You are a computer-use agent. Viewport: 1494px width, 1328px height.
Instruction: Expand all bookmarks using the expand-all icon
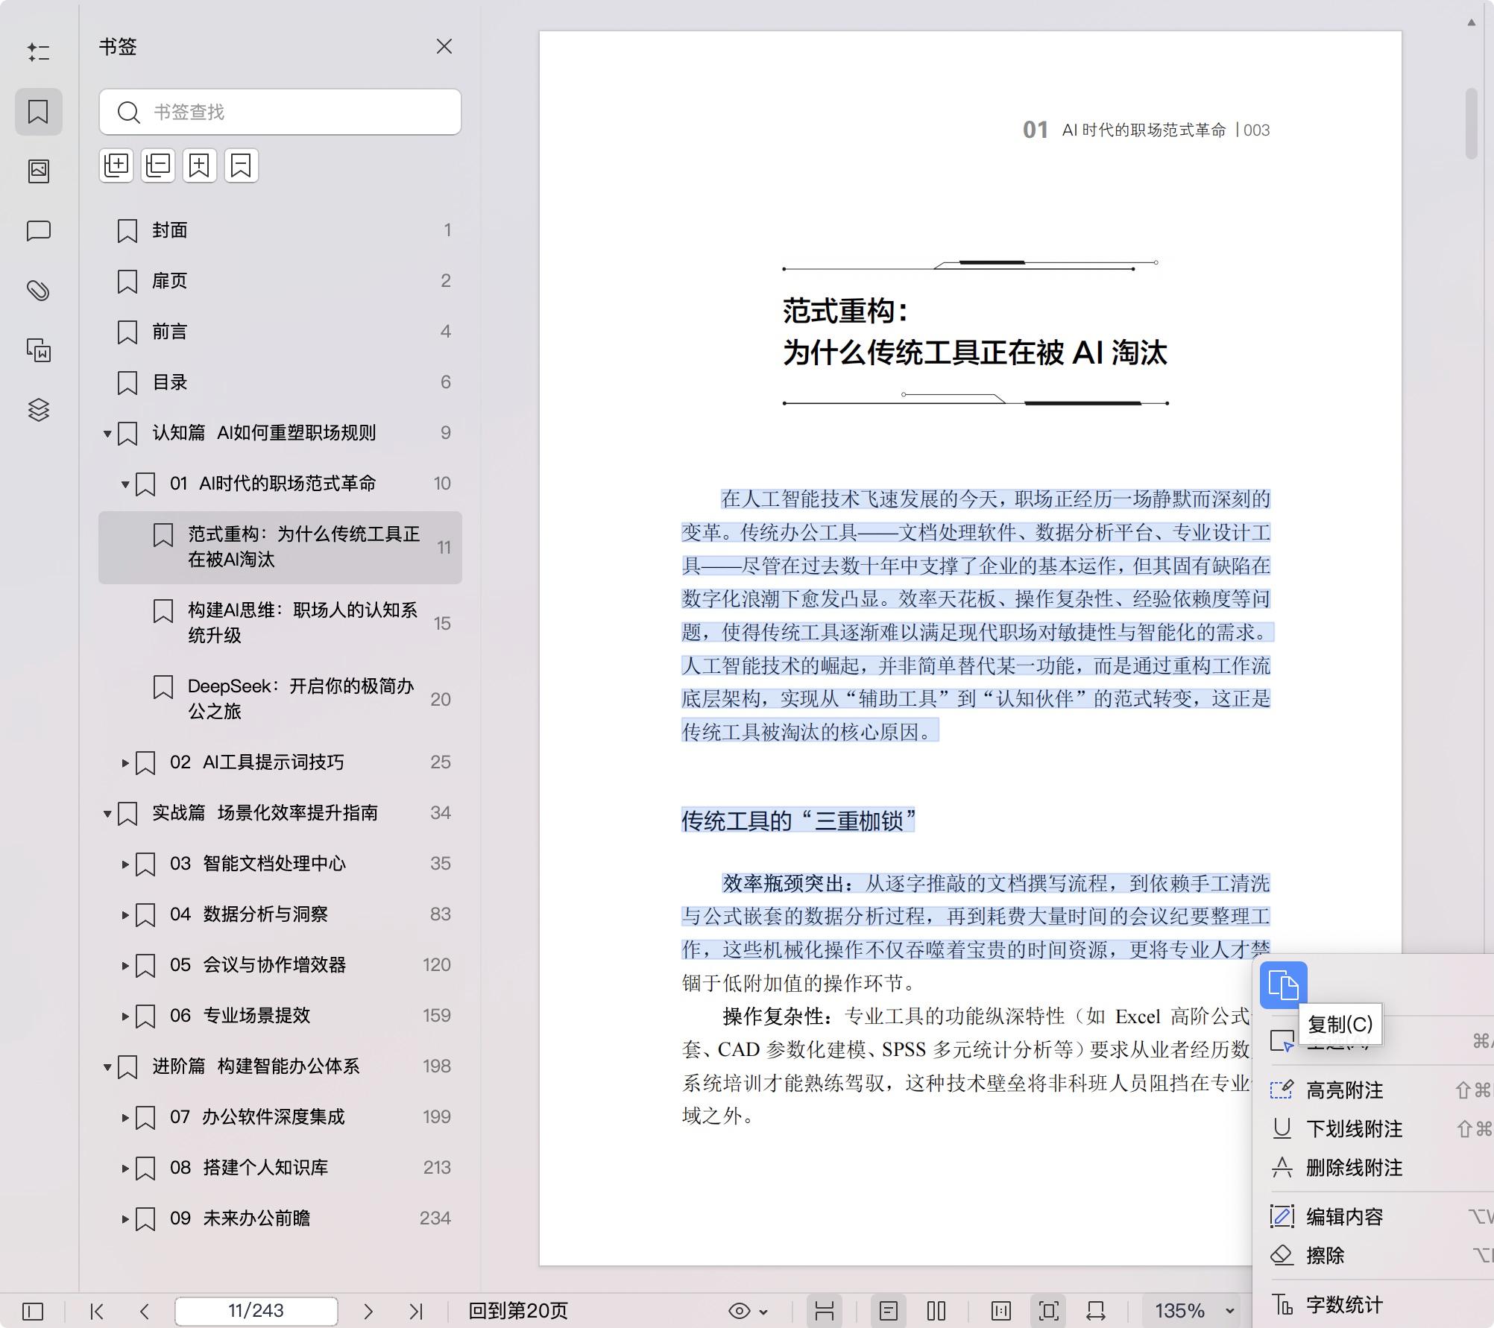[116, 165]
